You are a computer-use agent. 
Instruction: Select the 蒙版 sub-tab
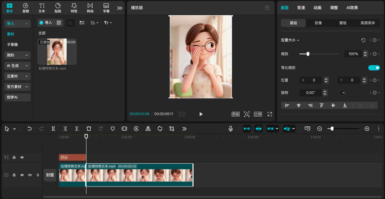pyautogui.click(x=343, y=23)
